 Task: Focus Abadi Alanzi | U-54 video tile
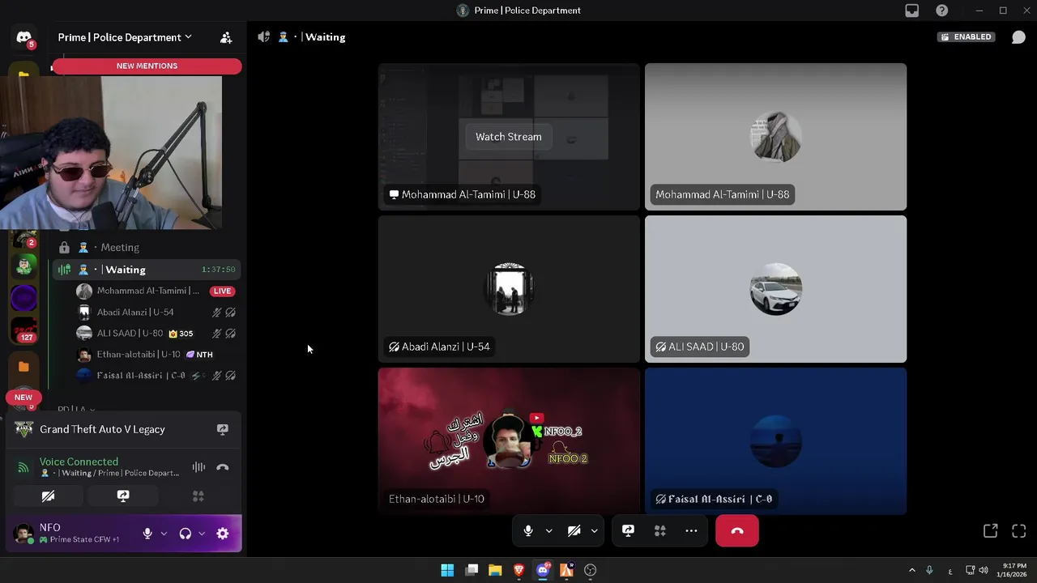509,289
